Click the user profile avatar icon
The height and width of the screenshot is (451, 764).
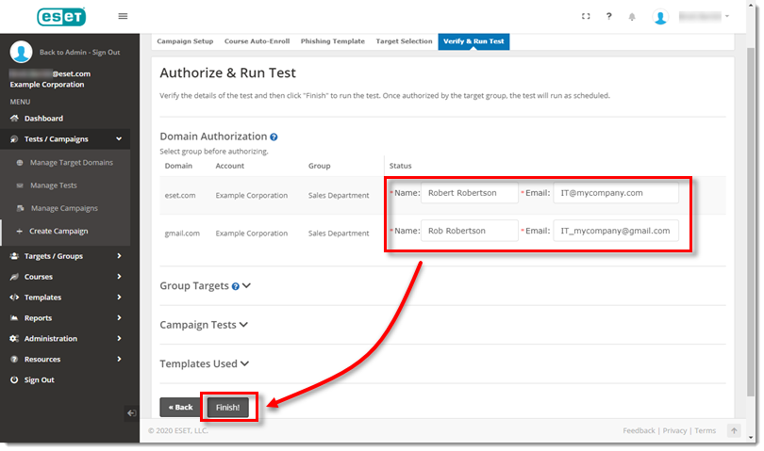[660, 17]
